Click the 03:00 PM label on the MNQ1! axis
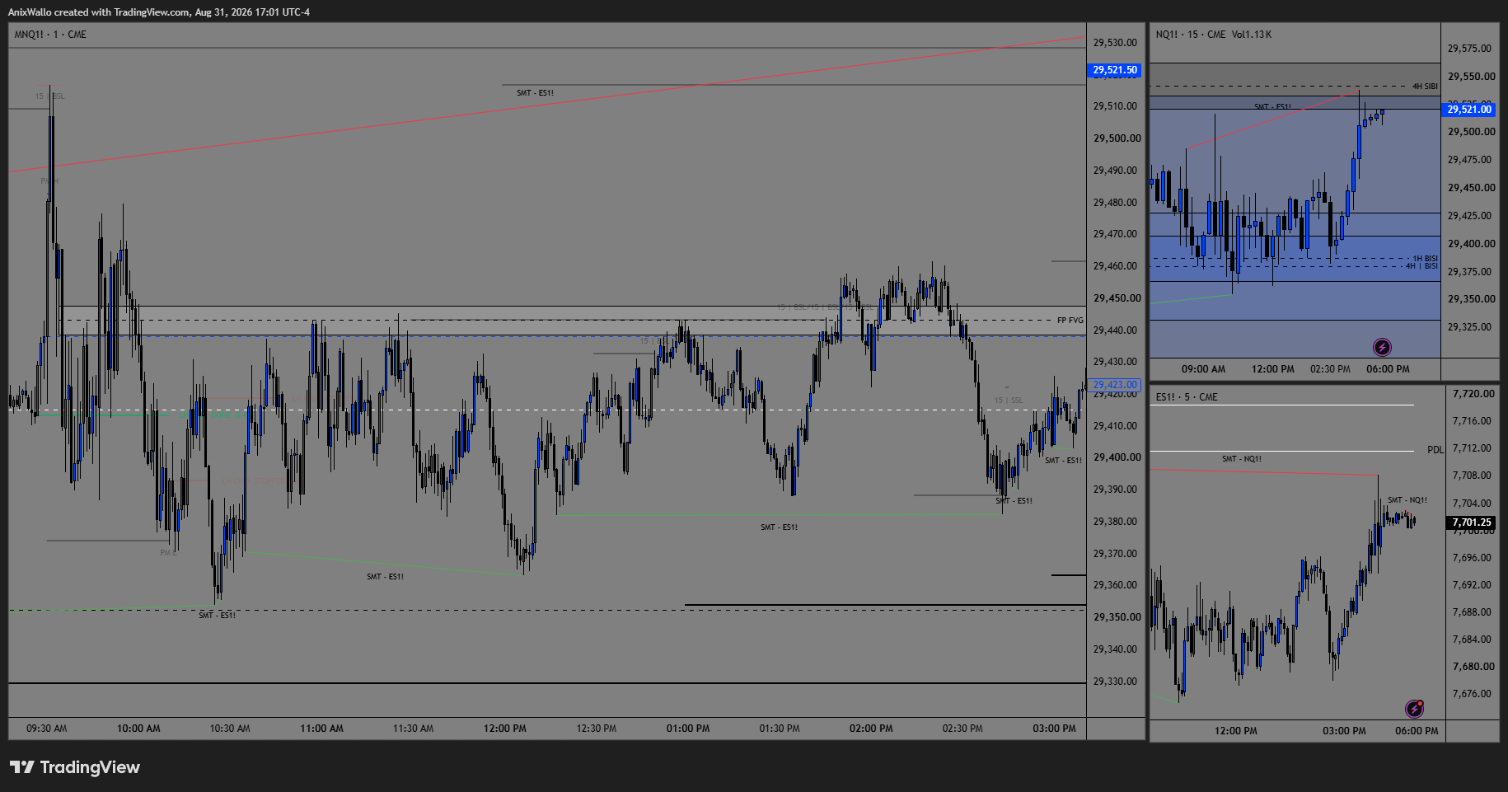The width and height of the screenshot is (1508, 792). click(1054, 729)
